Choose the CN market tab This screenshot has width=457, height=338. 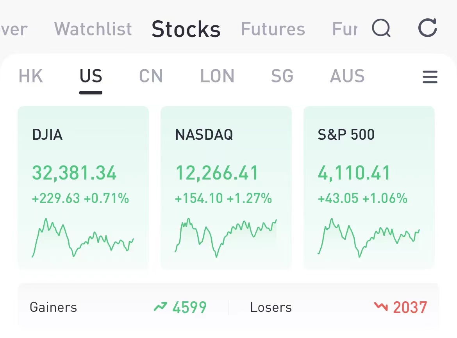pos(151,76)
